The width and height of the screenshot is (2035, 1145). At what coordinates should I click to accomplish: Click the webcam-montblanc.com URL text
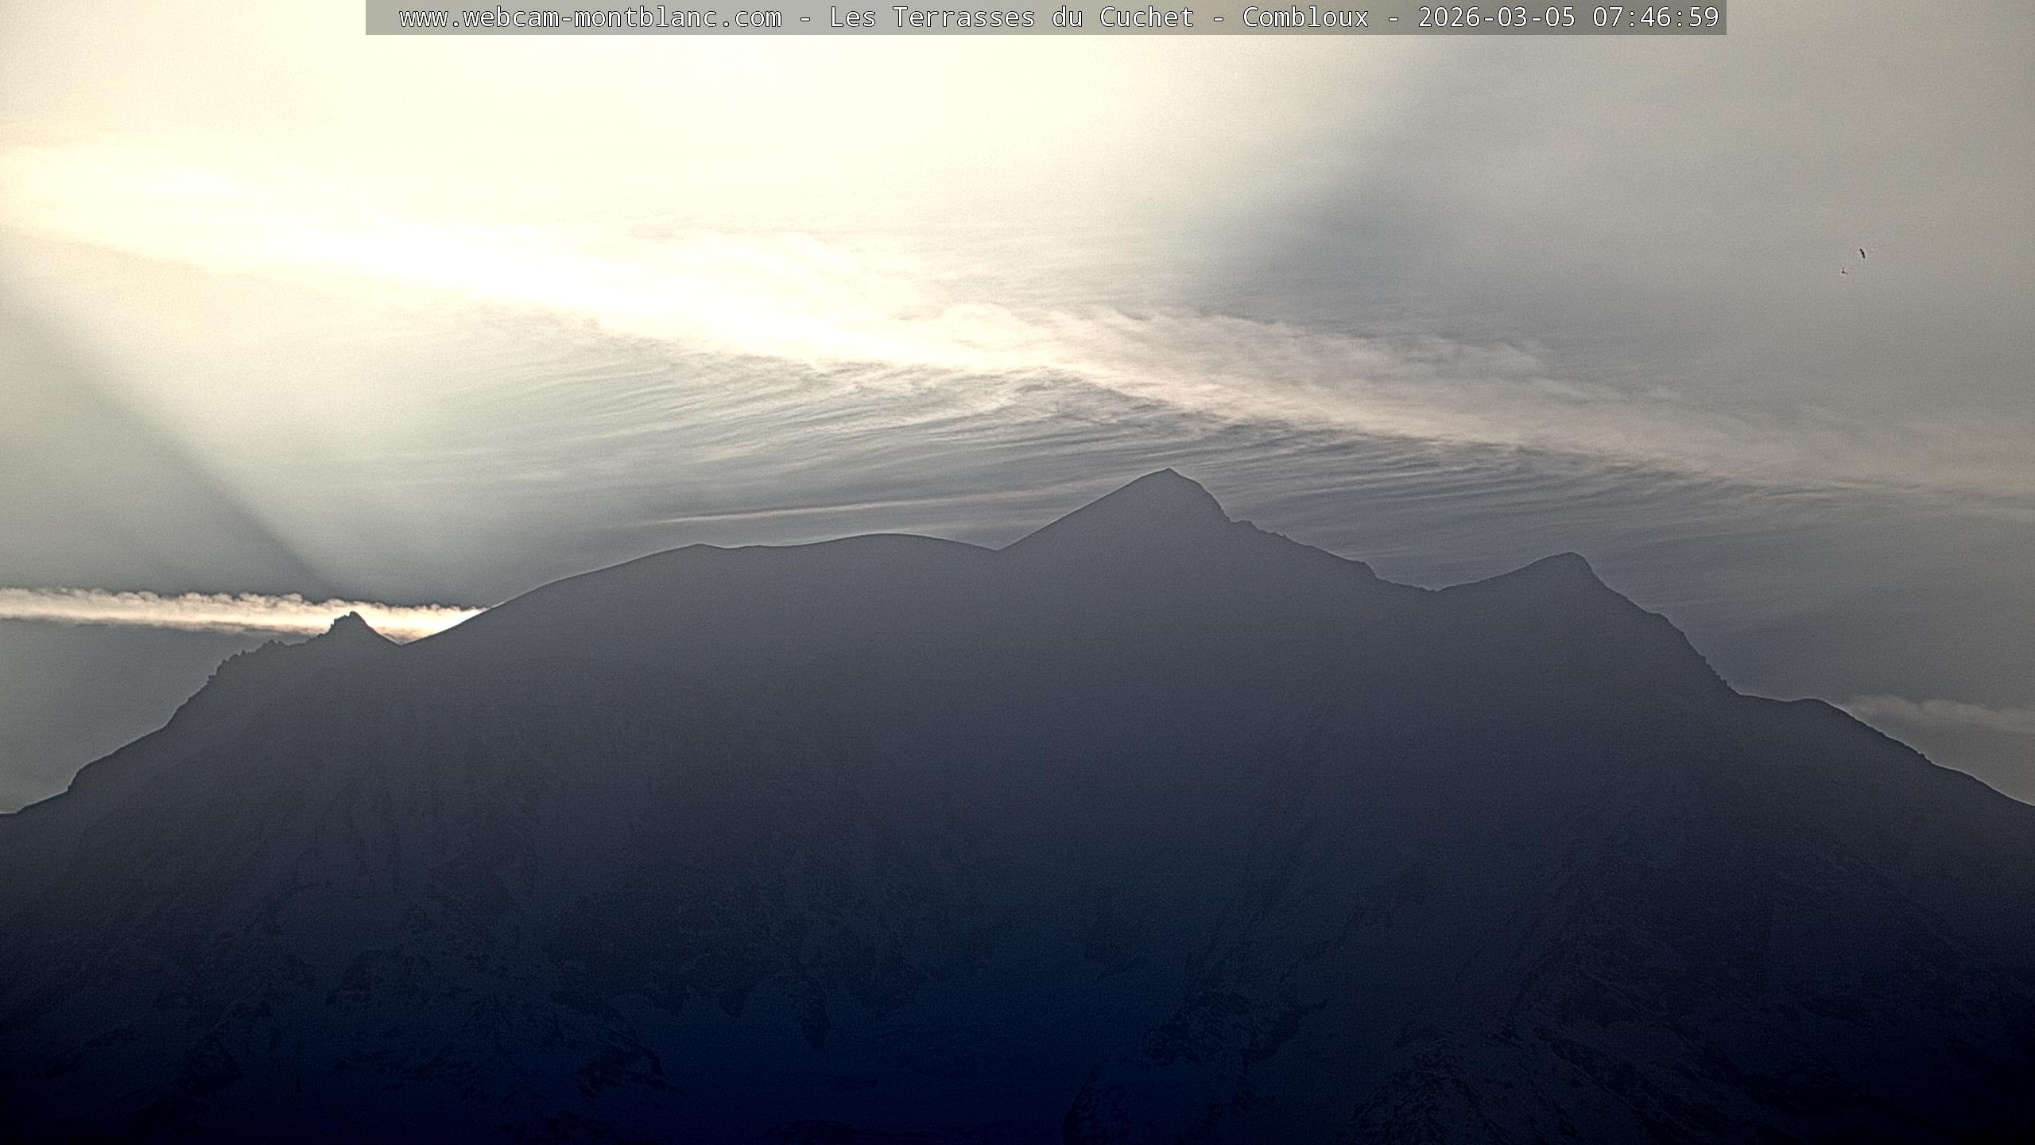(590, 17)
